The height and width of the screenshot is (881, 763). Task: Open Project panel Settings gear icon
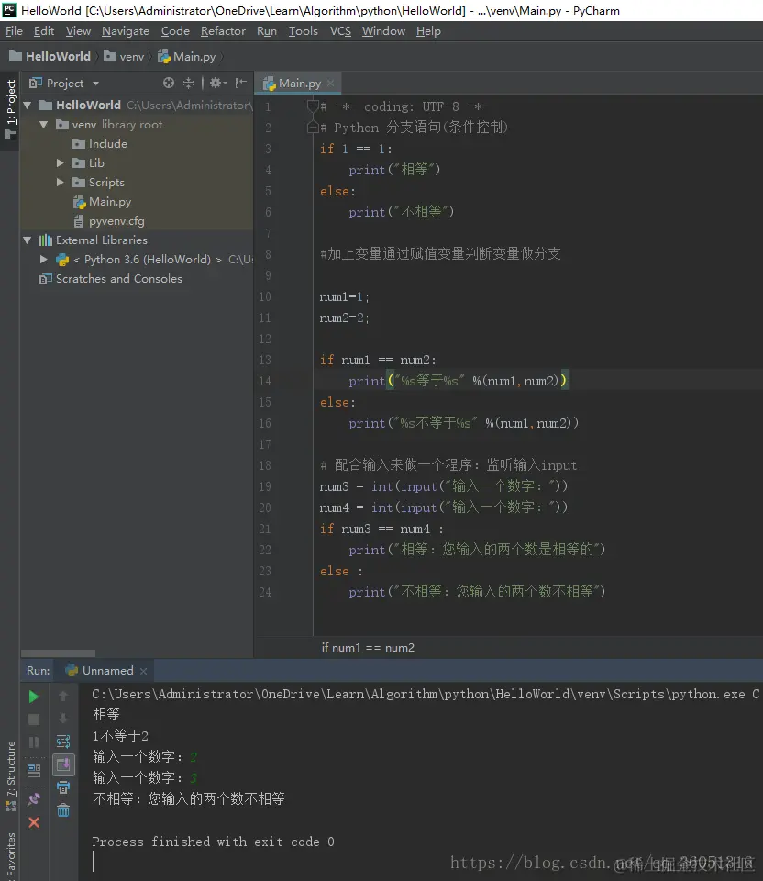[x=216, y=83]
